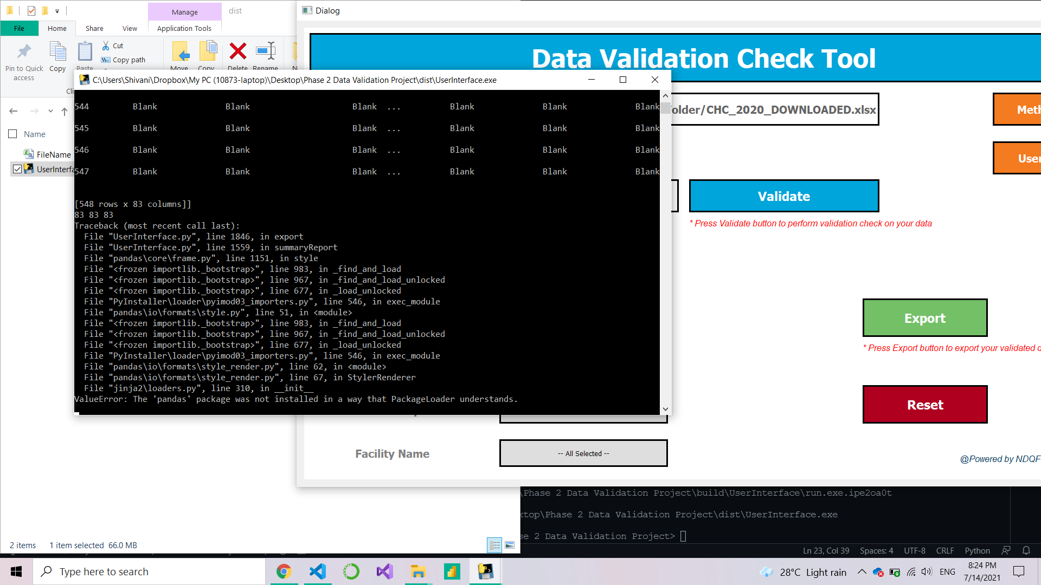1041x585 pixels.
Task: Open the Application Tools ribbon tab
Action: pyautogui.click(x=184, y=28)
